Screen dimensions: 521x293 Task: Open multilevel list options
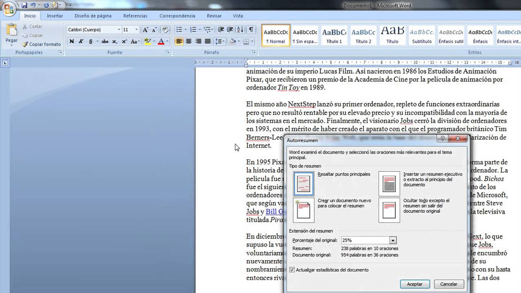pyautogui.click(x=208, y=30)
